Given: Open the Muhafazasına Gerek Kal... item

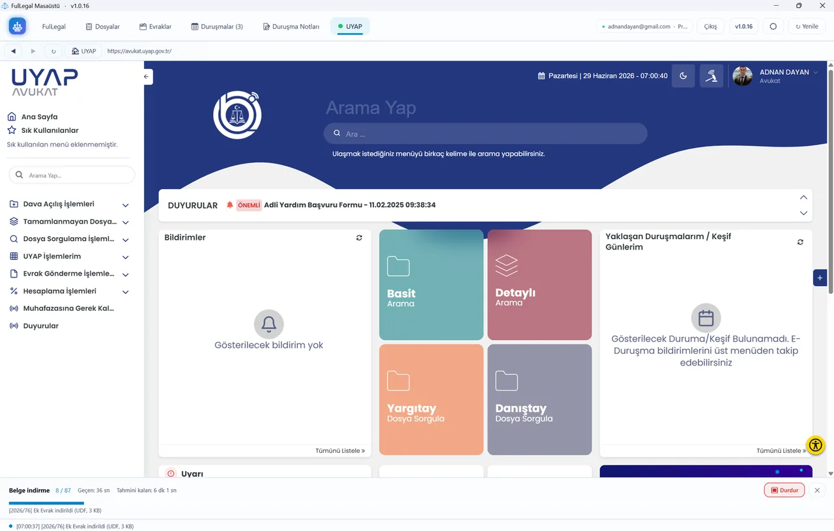Looking at the screenshot, I should (62, 308).
